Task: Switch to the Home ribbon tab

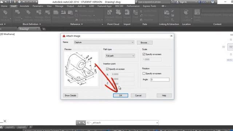Action: click(x=4, y=6)
